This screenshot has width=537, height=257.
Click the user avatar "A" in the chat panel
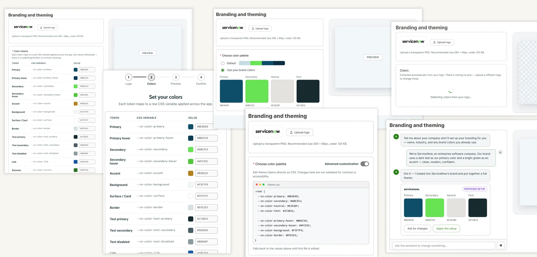pyautogui.click(x=500, y=152)
